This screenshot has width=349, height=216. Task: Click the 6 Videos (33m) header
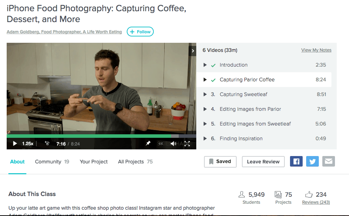point(220,50)
